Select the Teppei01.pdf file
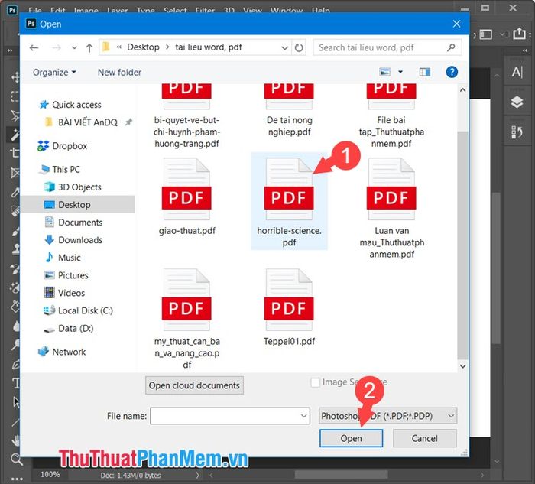This screenshot has height=484, width=535. [x=289, y=307]
